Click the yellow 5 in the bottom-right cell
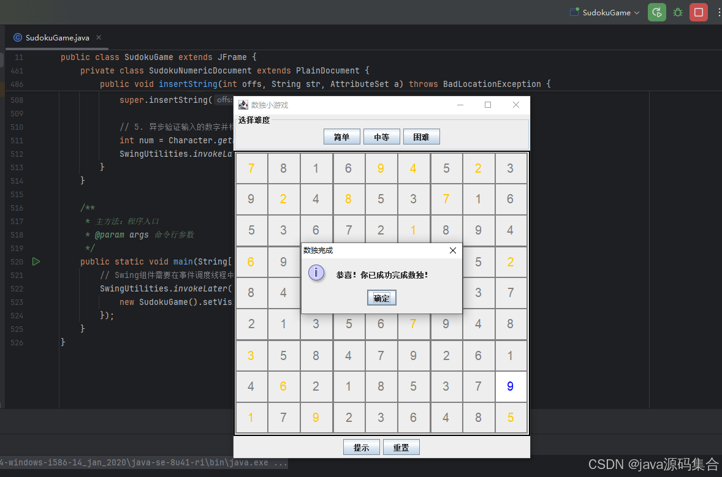Viewport: 722px width, 477px height. point(510,417)
